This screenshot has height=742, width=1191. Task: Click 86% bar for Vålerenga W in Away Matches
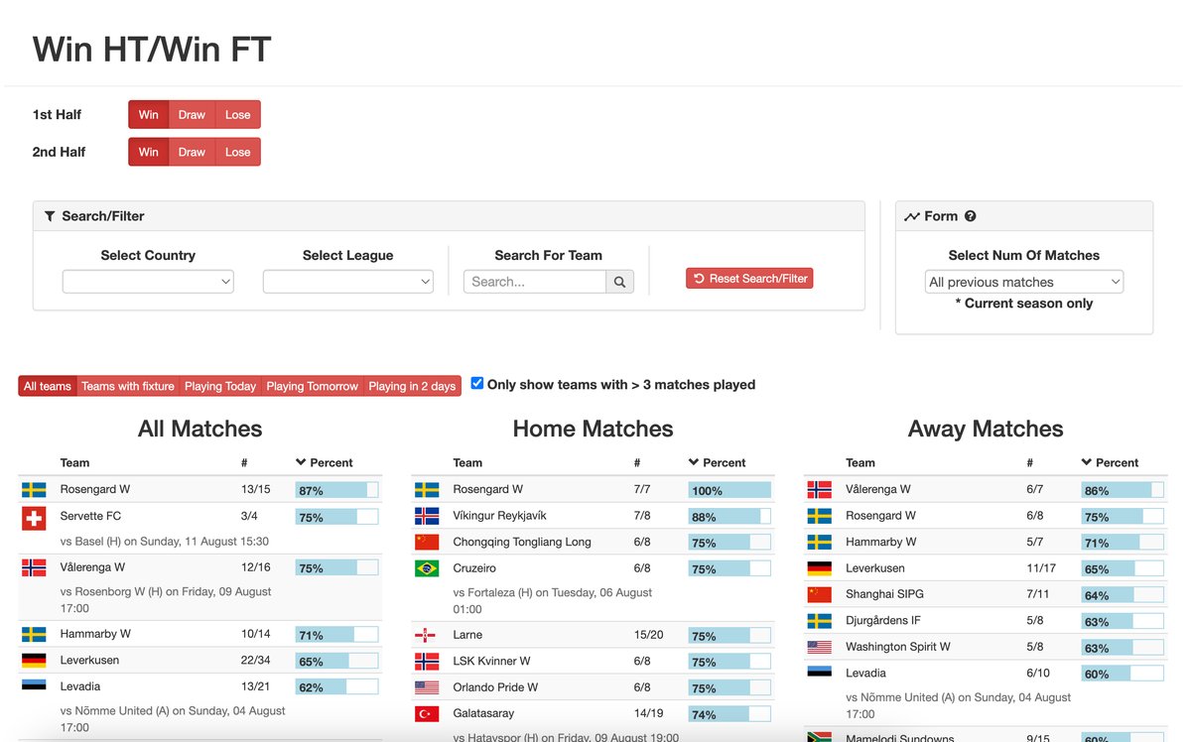1123,490
